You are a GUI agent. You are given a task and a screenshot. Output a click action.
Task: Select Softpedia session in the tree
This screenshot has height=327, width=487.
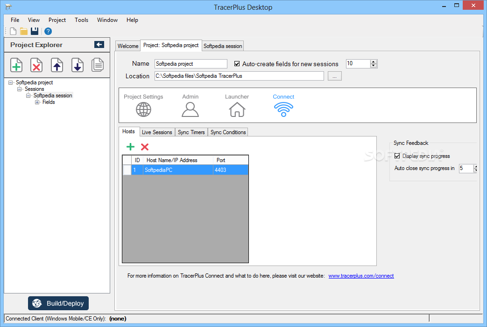tap(53, 95)
